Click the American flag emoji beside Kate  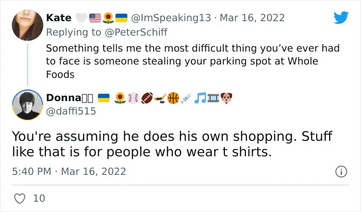[x=95, y=18]
